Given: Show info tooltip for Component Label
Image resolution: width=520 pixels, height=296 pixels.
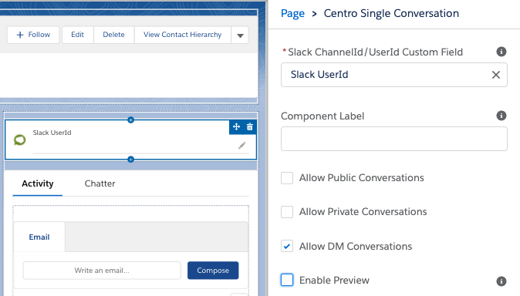Looking at the screenshot, I should point(501,116).
